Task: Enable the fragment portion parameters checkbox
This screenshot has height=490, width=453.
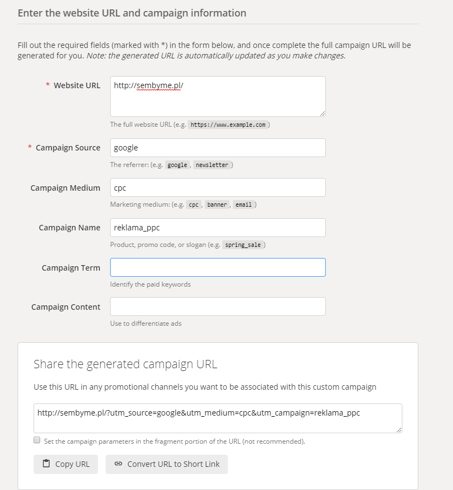Action: [x=37, y=440]
